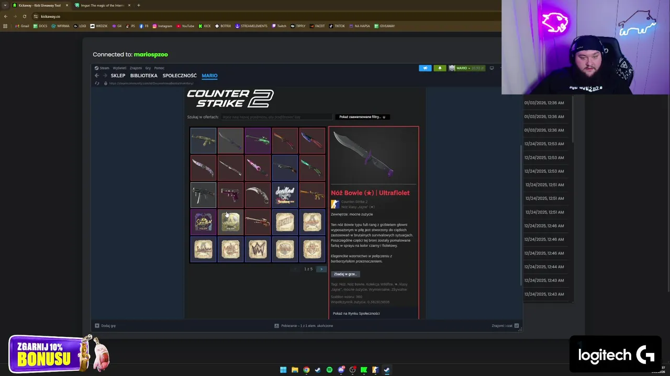670x376 pixels.
Task: Open the Wyświetl menu in Steam
Action: click(x=119, y=68)
